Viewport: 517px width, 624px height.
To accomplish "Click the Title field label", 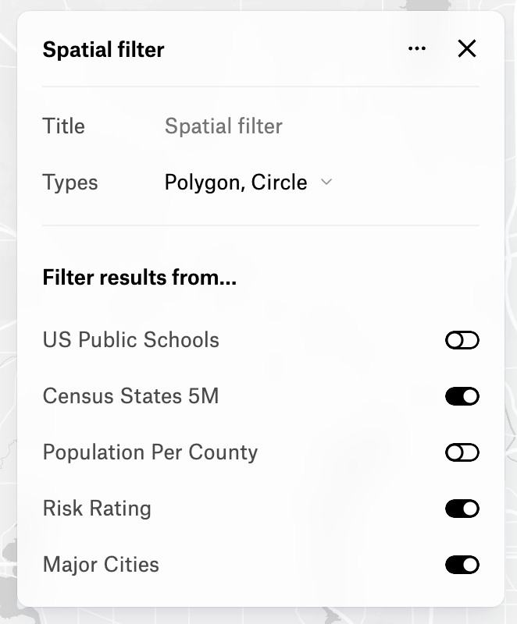I will click(x=63, y=126).
